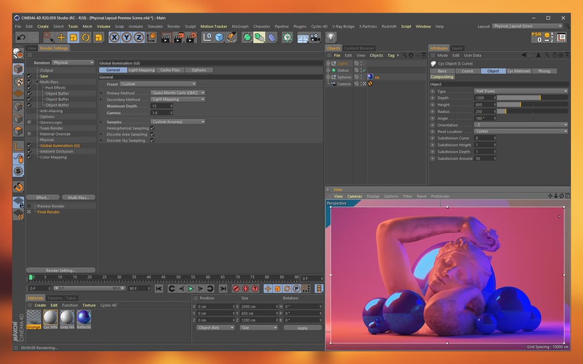Select the Rotate tool in the toolbar

pyautogui.click(x=86, y=37)
